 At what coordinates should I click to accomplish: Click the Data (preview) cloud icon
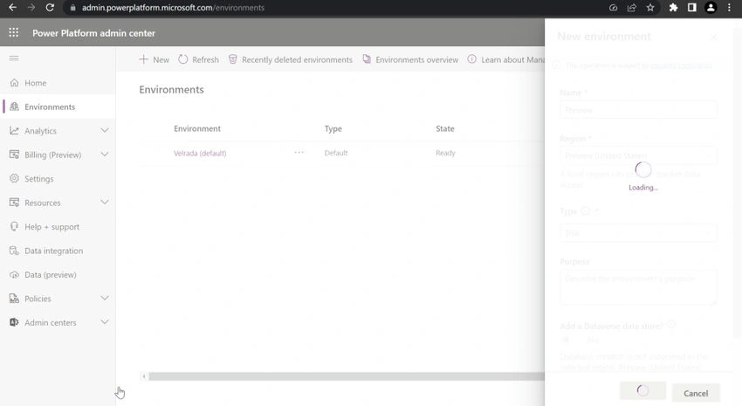pos(14,274)
